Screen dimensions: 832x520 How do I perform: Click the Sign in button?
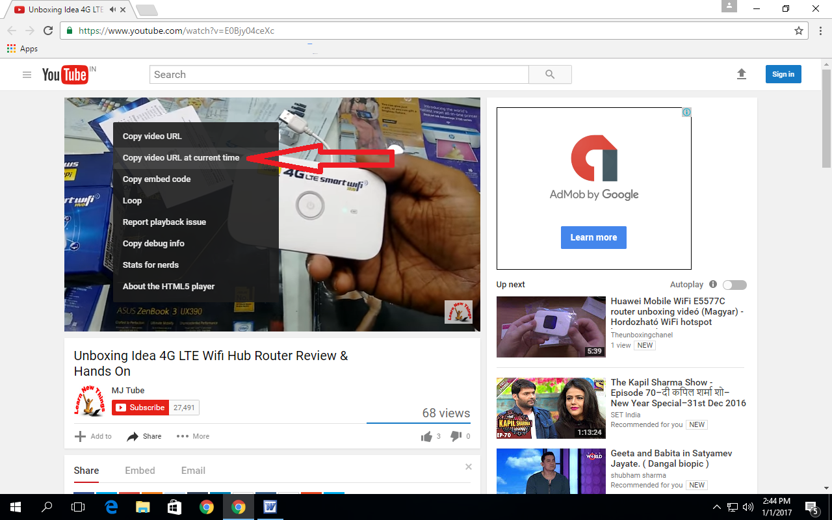coord(783,73)
